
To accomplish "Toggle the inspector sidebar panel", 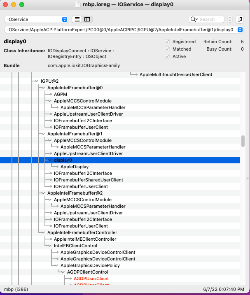I will tap(240, 19).
